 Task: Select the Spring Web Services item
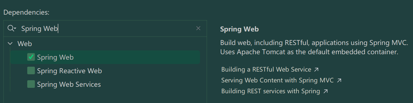tap(69, 85)
